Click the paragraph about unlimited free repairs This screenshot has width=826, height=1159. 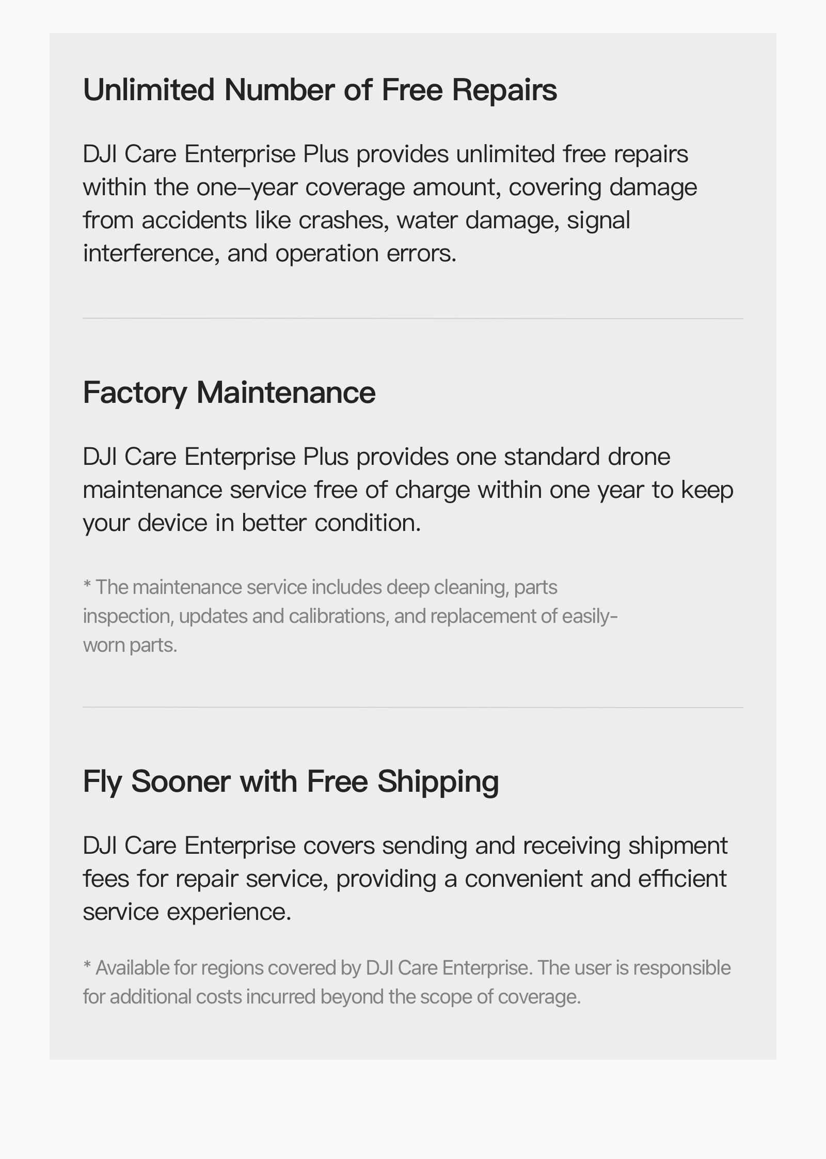(390, 203)
